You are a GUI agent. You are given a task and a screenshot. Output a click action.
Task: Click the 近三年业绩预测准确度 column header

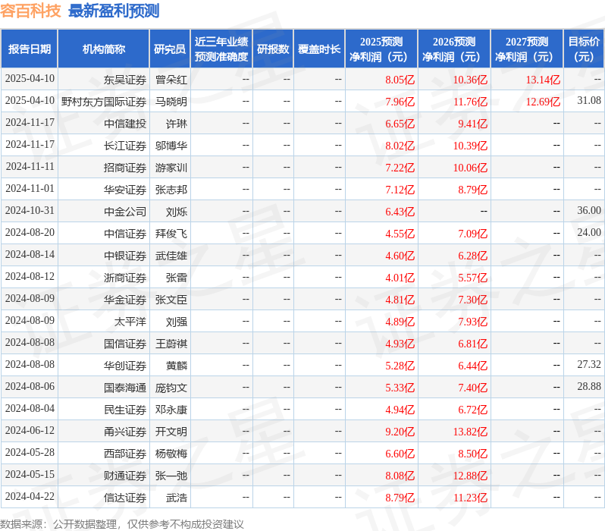[221, 49]
